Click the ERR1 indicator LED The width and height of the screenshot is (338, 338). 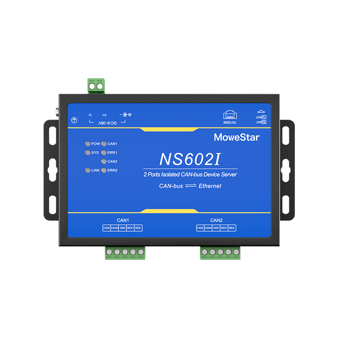104,153
